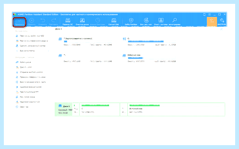Select the delete all partitions operation
This screenshot has height=149, width=239.
(29, 87)
